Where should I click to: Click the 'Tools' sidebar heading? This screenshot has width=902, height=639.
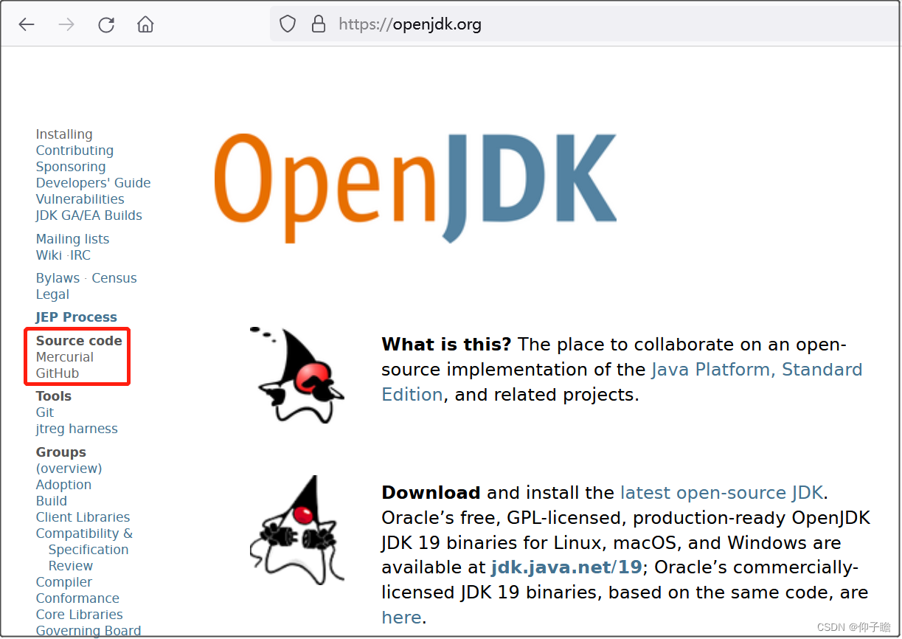point(54,396)
